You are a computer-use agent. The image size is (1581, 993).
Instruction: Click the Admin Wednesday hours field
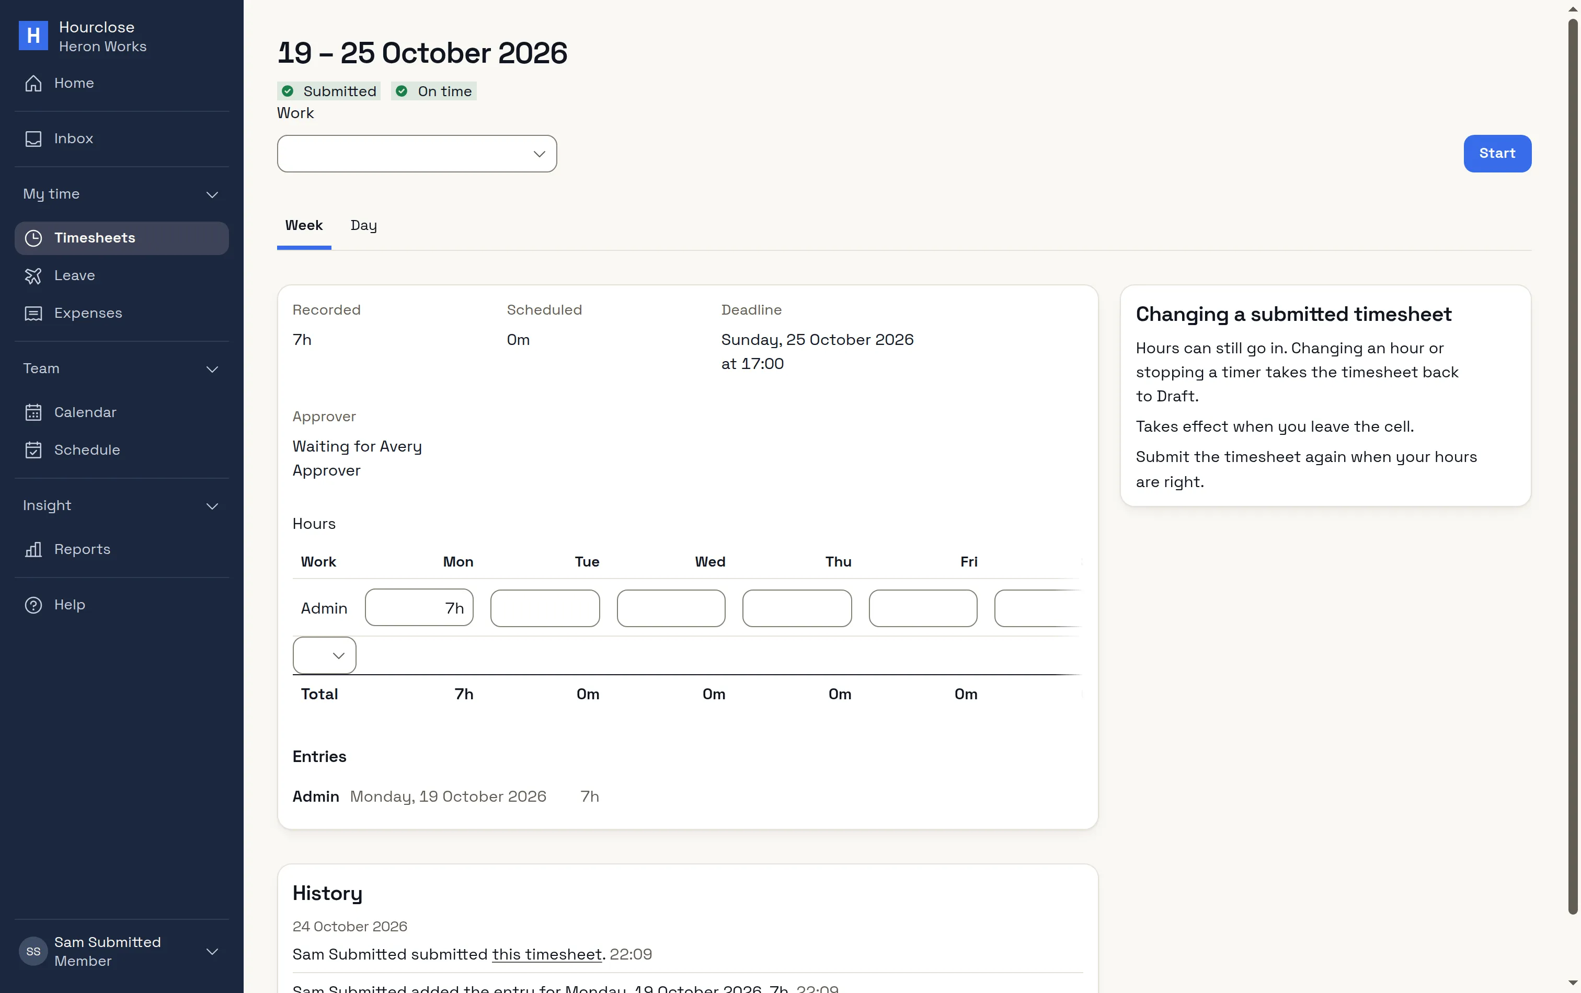671,608
